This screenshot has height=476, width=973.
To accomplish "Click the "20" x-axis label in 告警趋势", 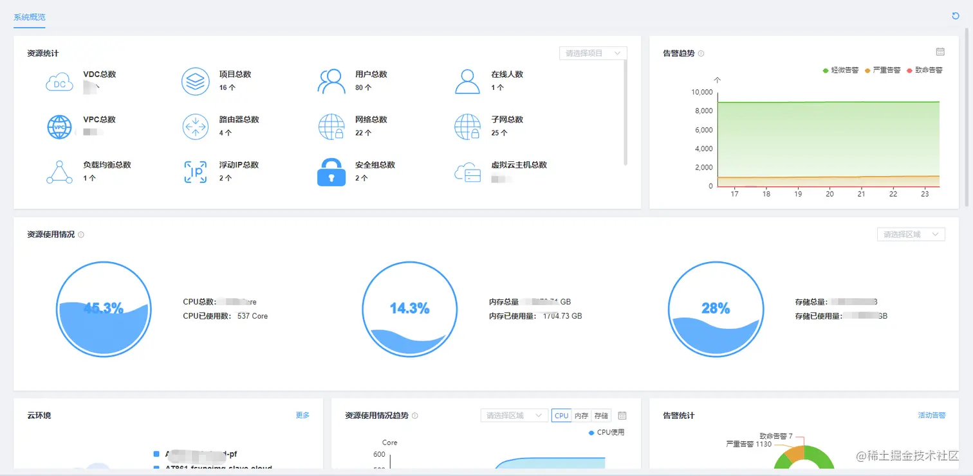I will pos(829,194).
